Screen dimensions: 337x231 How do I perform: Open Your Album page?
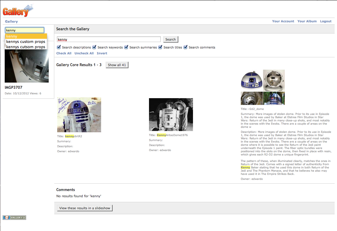pyautogui.click(x=307, y=21)
